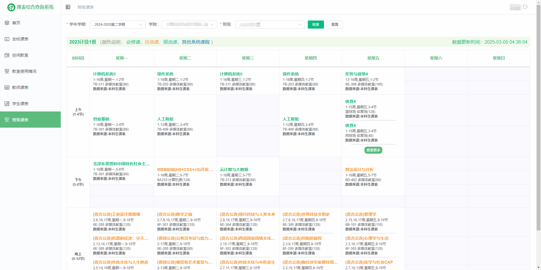541x270 pixels.
Task: Click Monday's 计算机系统II course title
Action: point(104,74)
